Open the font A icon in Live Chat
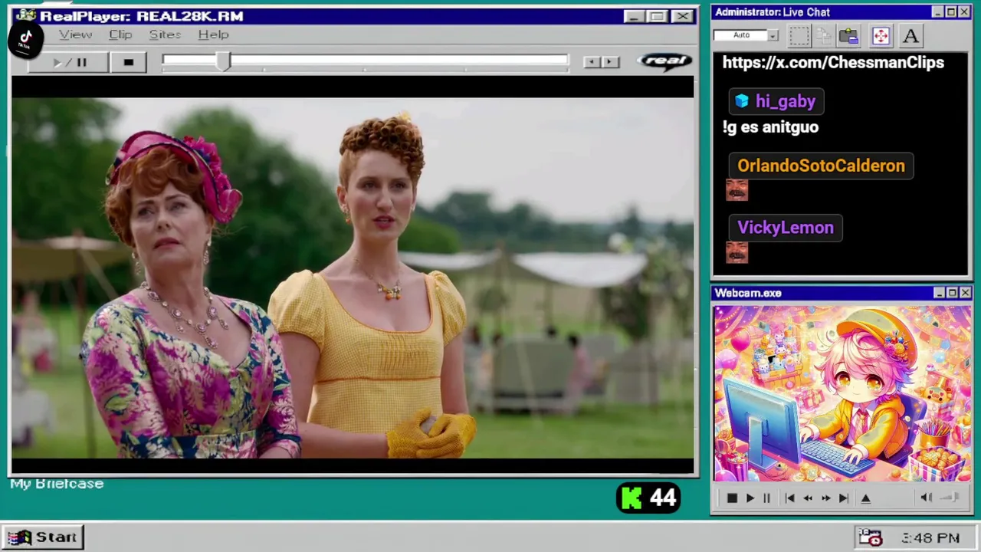Viewport: 981px width, 552px height. tap(910, 36)
